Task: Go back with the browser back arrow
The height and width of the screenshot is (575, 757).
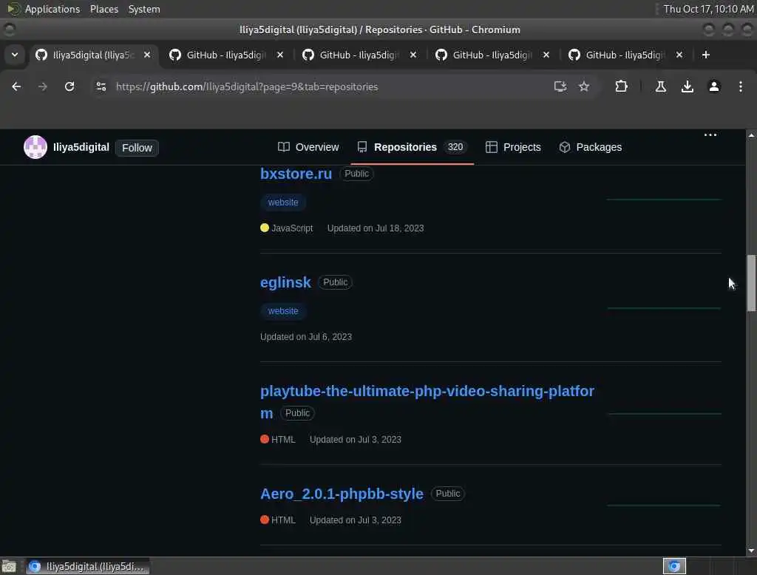Action: (x=16, y=86)
